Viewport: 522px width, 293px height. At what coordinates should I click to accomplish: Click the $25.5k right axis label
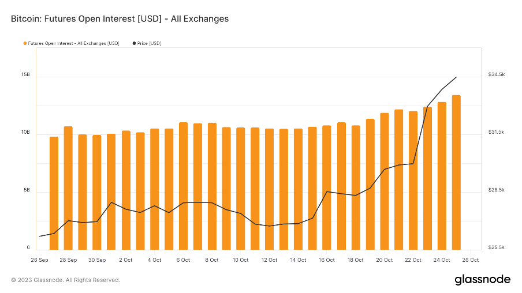497,248
